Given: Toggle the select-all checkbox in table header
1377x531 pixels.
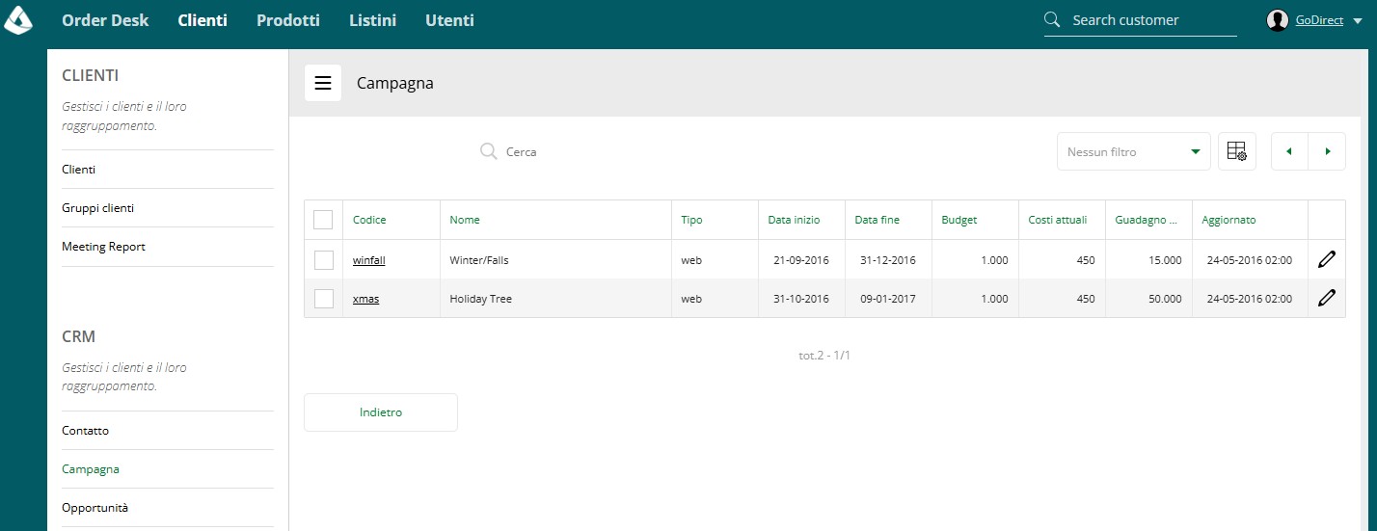Looking at the screenshot, I should 324,220.
